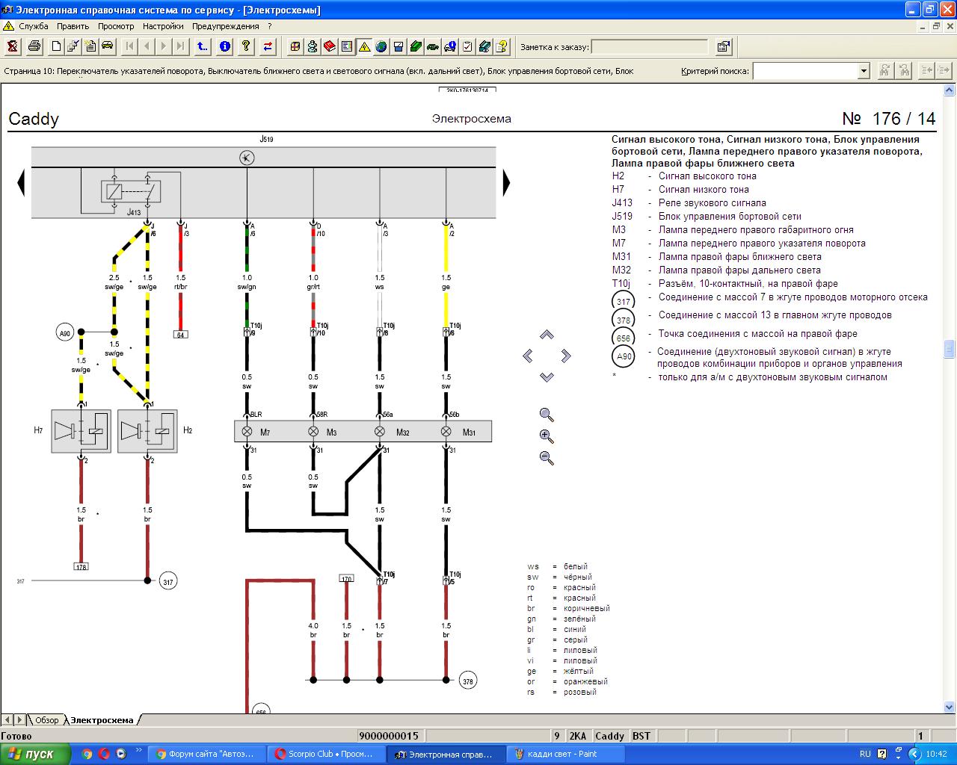Click the red-blue swap arrows icon
Viewport: 957px width, 765px height.
(x=268, y=46)
